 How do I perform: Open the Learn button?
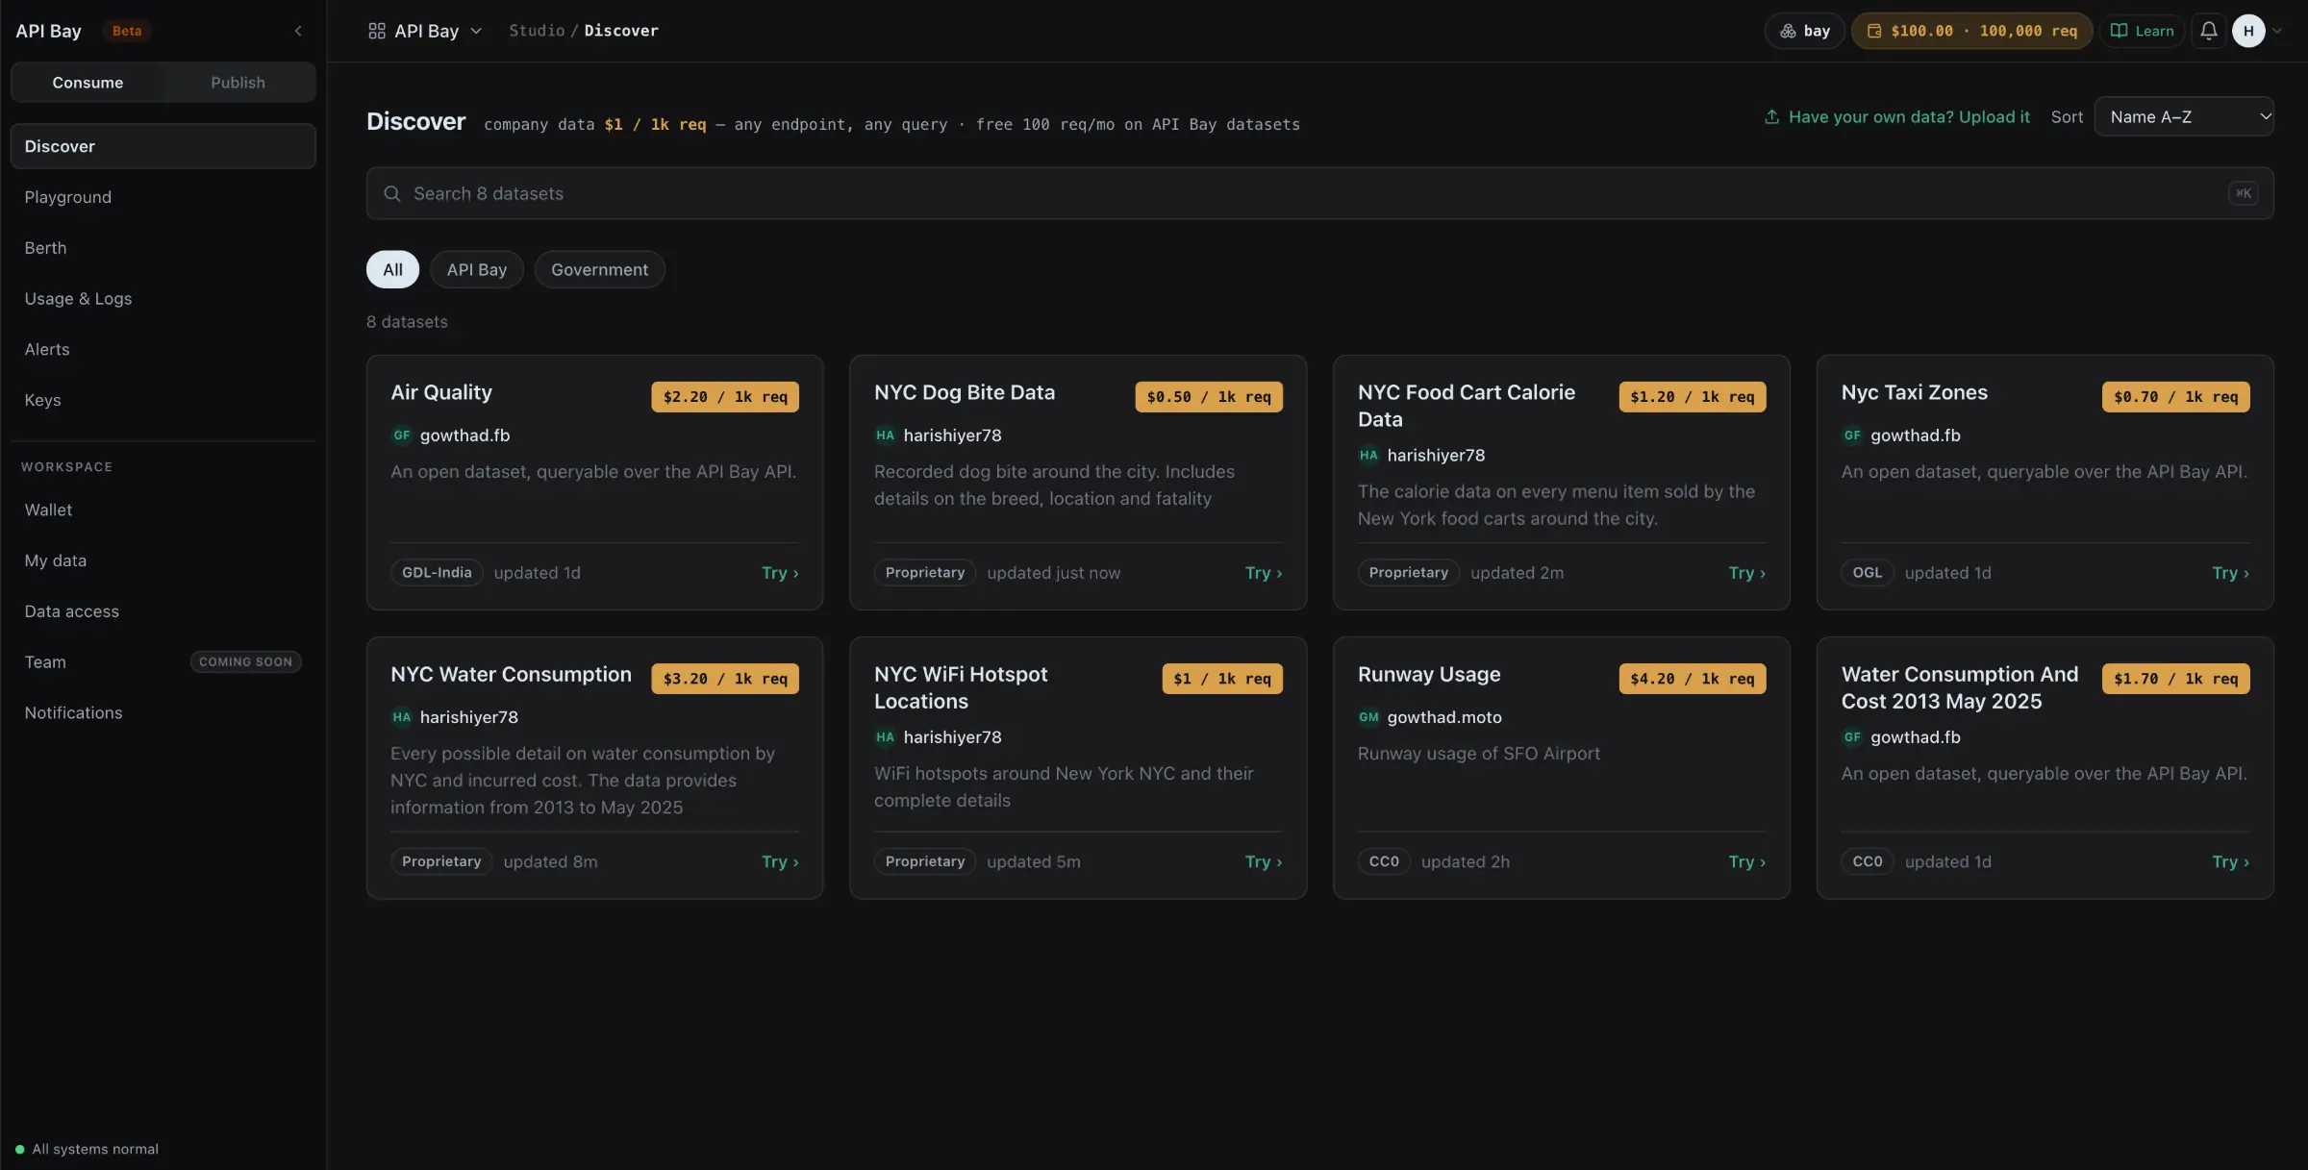point(2142,31)
